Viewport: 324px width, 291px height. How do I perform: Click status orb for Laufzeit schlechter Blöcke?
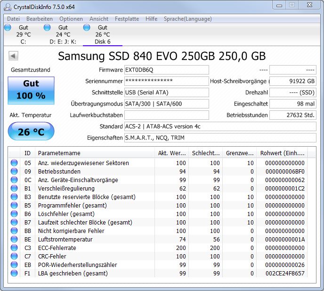tap(14, 222)
